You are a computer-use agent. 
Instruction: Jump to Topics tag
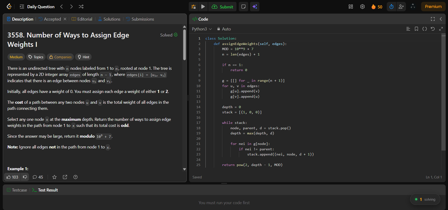pos(36,57)
